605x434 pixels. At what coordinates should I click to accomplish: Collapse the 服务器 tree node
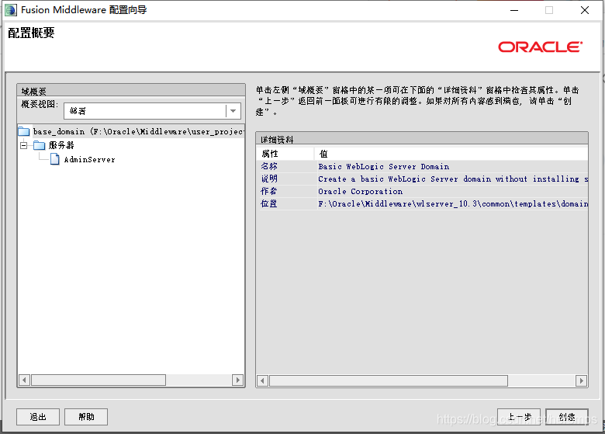click(24, 145)
